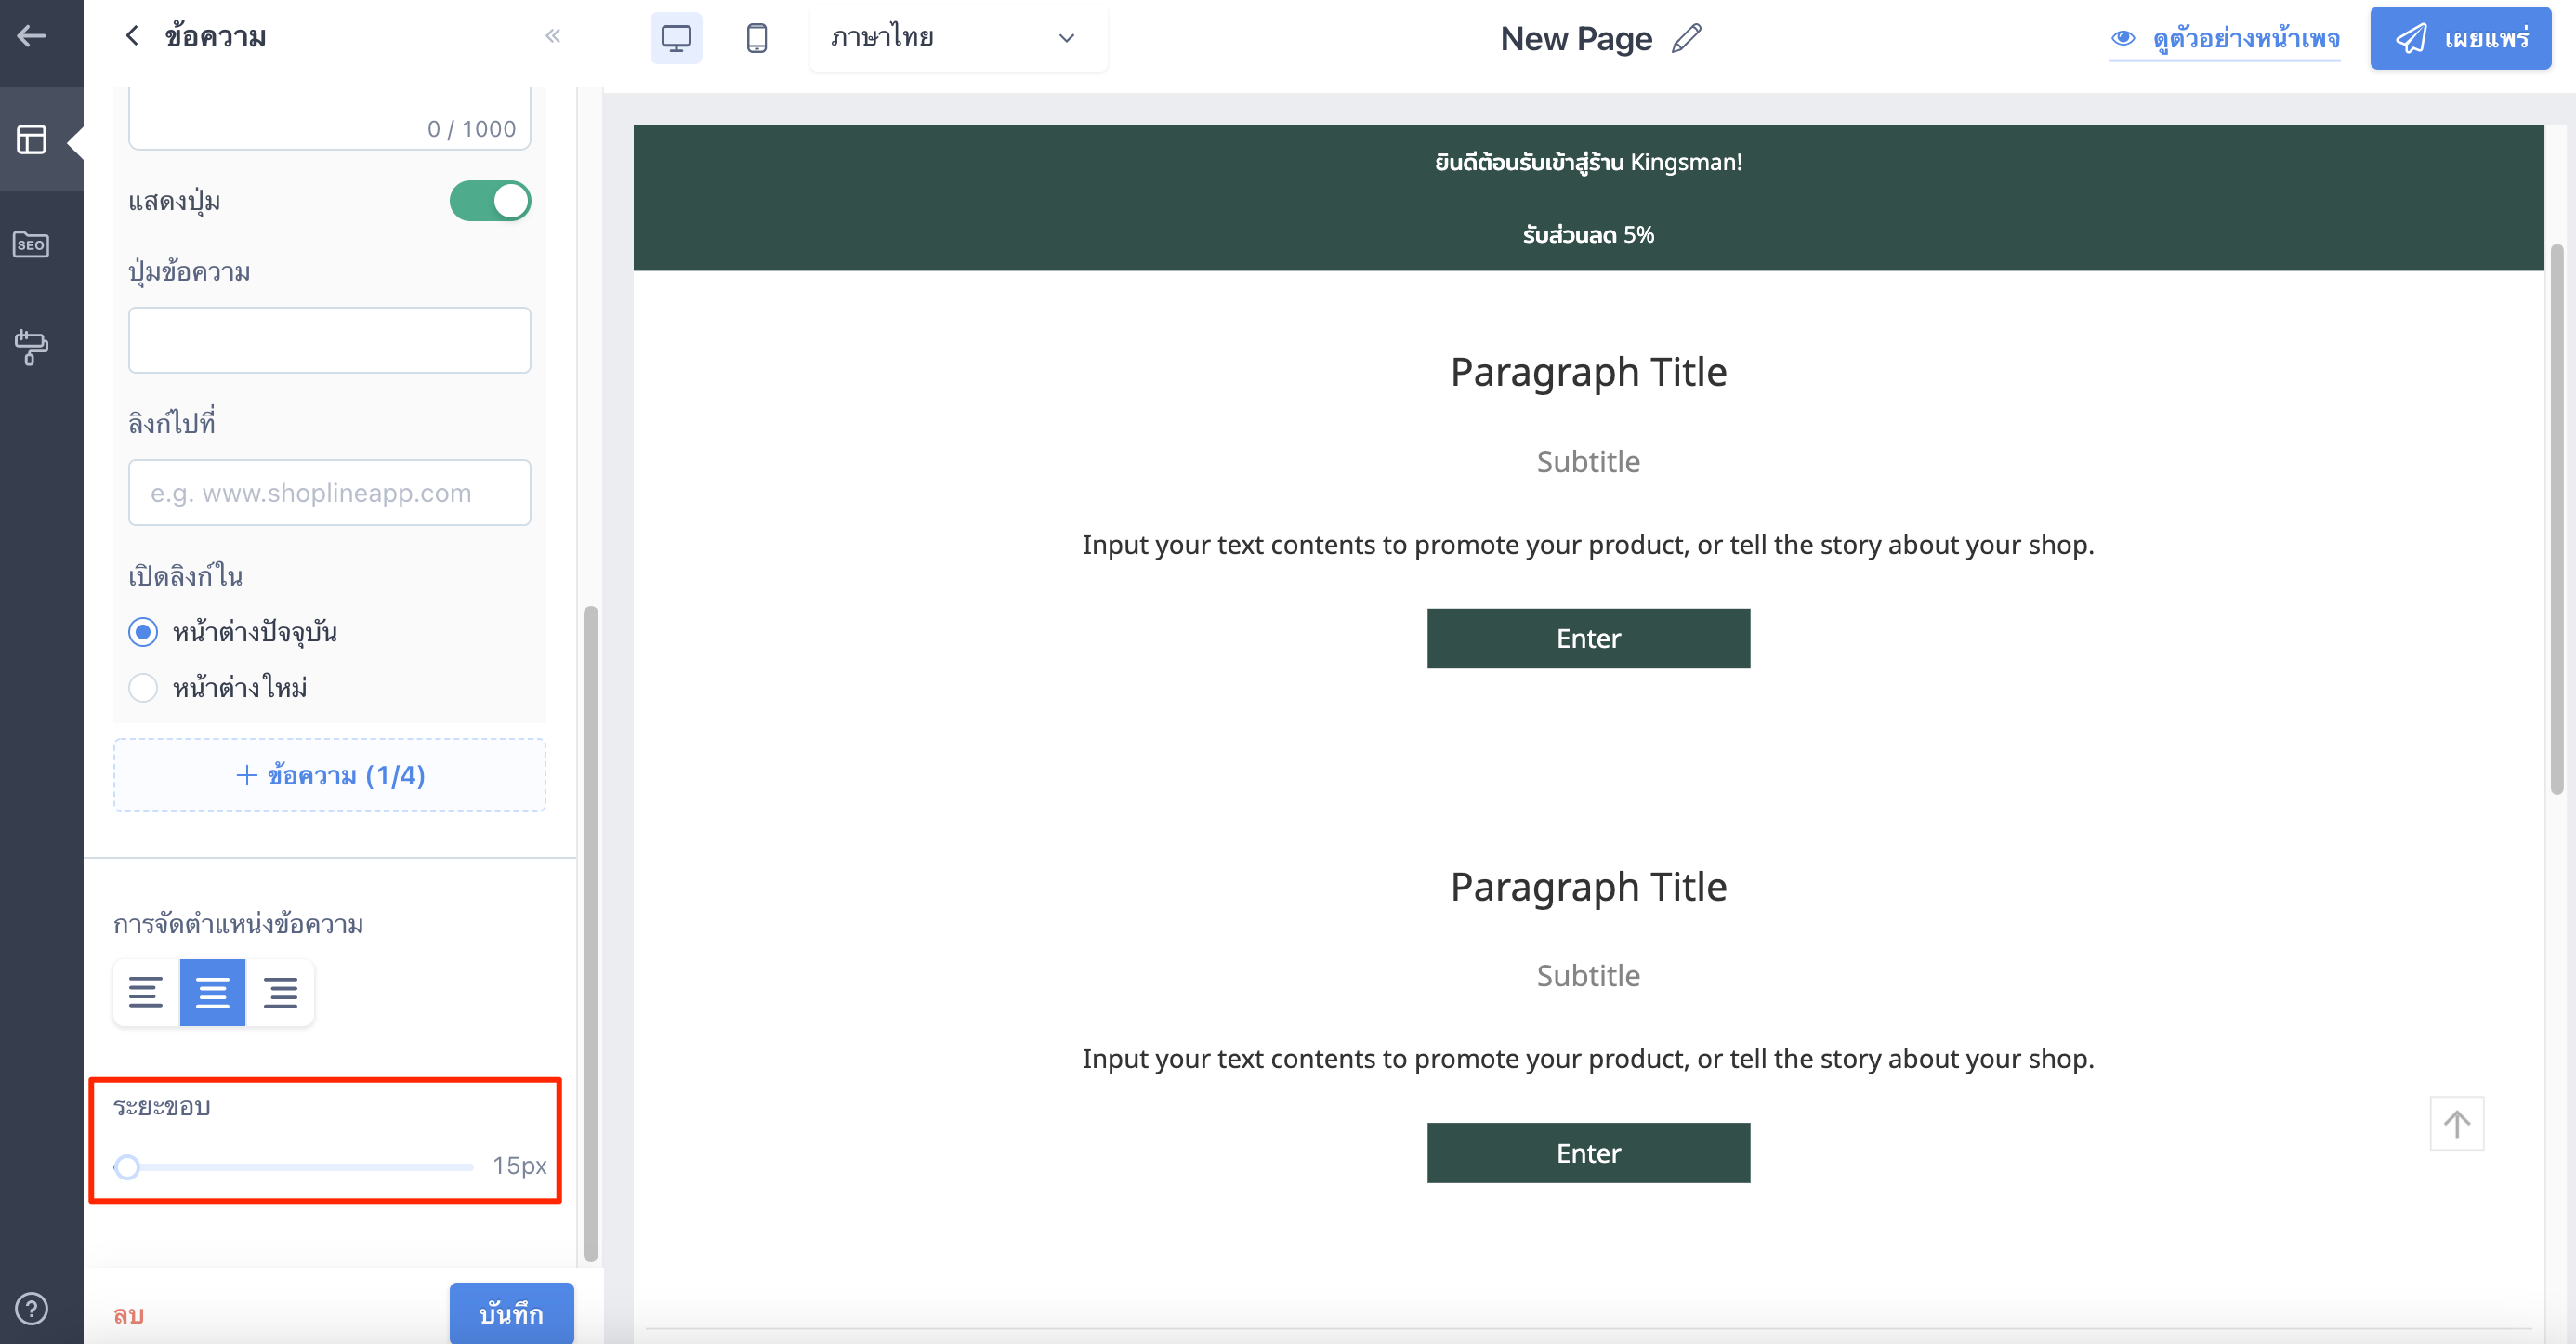Go back from ข้อความ panel chevron
2576x1344 pixels.
pos(132,37)
